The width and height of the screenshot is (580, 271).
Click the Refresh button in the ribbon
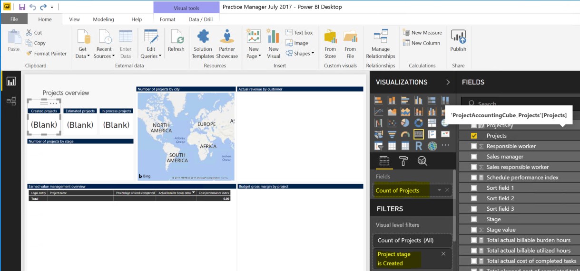(x=176, y=41)
